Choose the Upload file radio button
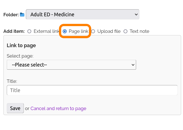Viewport: 183px width, 130px height. tap(93, 31)
